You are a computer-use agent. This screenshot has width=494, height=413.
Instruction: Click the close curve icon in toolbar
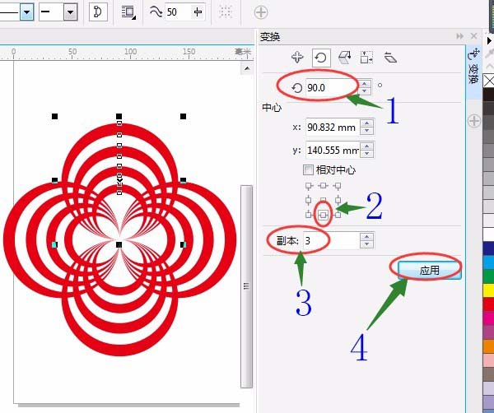pyautogui.click(x=98, y=12)
